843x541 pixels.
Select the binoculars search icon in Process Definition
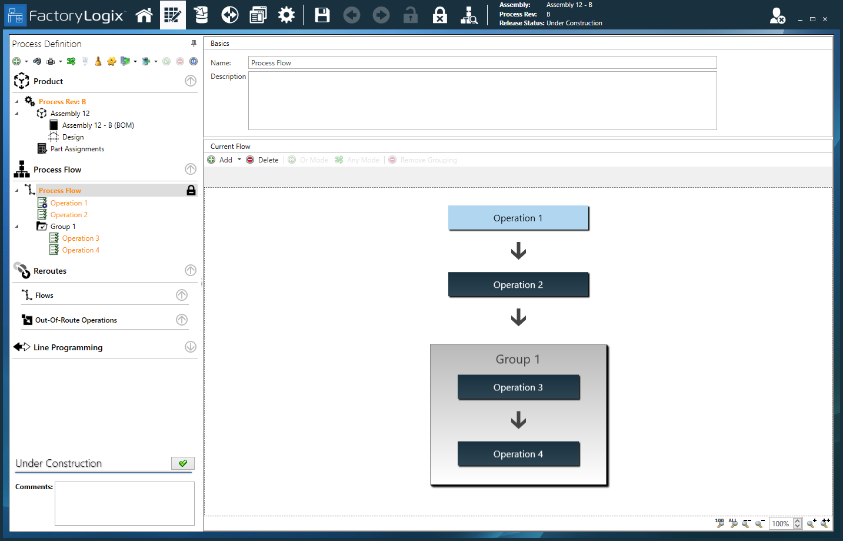[x=37, y=61]
